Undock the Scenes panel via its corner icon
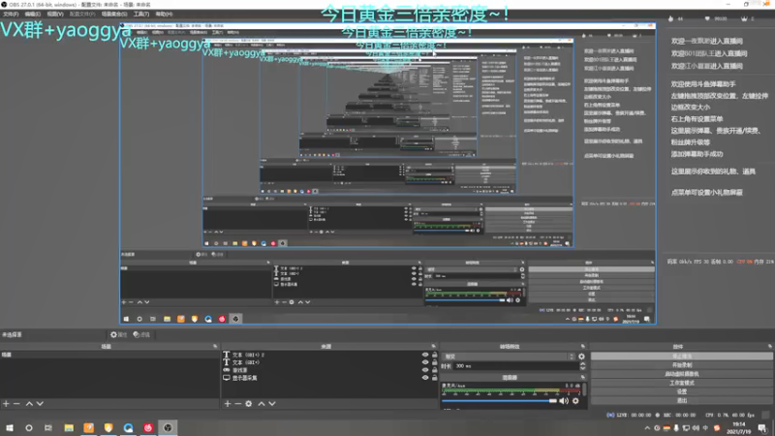This screenshot has width=775, height=436. 215,347
